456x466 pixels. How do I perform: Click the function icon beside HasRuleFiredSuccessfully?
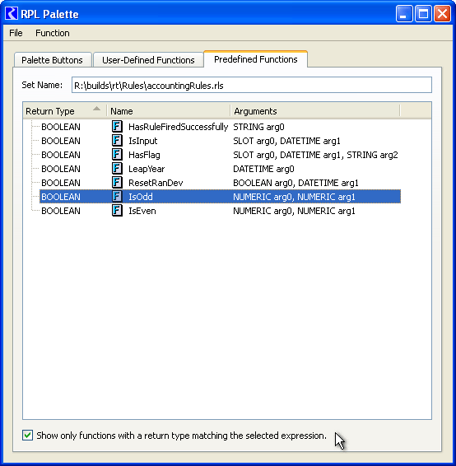117,127
